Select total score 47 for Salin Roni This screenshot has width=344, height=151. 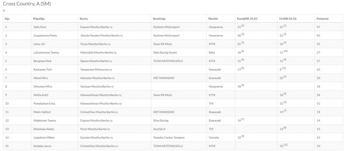click(318, 27)
